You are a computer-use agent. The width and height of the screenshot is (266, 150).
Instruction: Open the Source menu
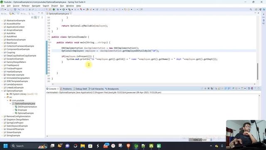click(16, 6)
